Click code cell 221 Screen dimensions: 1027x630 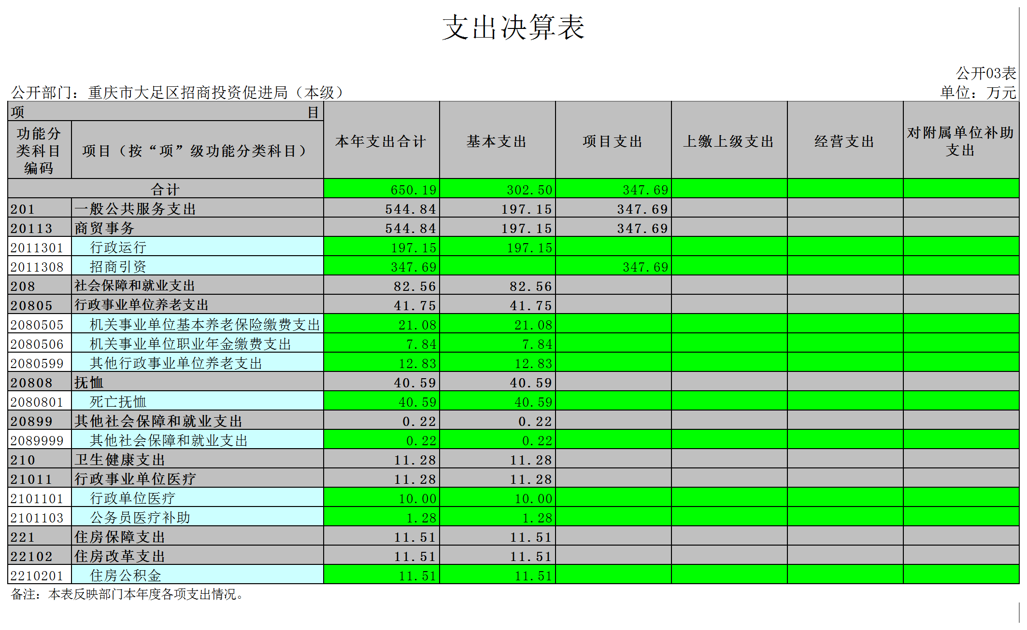pyautogui.click(x=40, y=536)
